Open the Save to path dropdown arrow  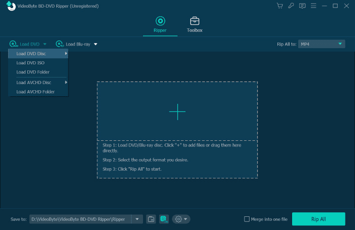pos(137,219)
